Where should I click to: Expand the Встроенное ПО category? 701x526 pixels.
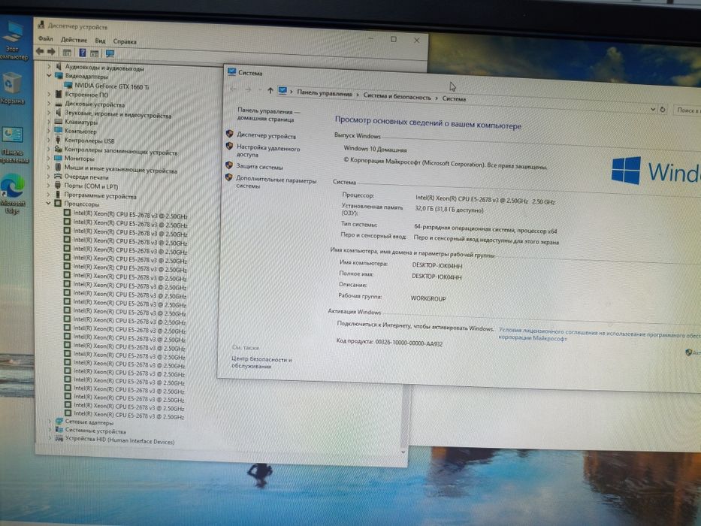pos(49,94)
